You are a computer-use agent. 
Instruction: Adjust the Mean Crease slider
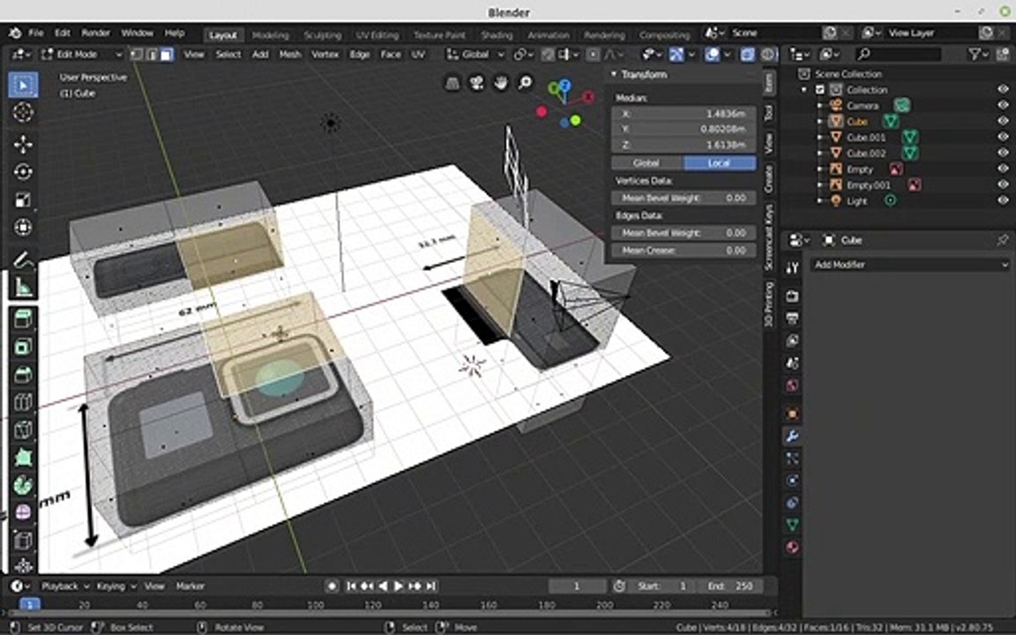point(684,250)
